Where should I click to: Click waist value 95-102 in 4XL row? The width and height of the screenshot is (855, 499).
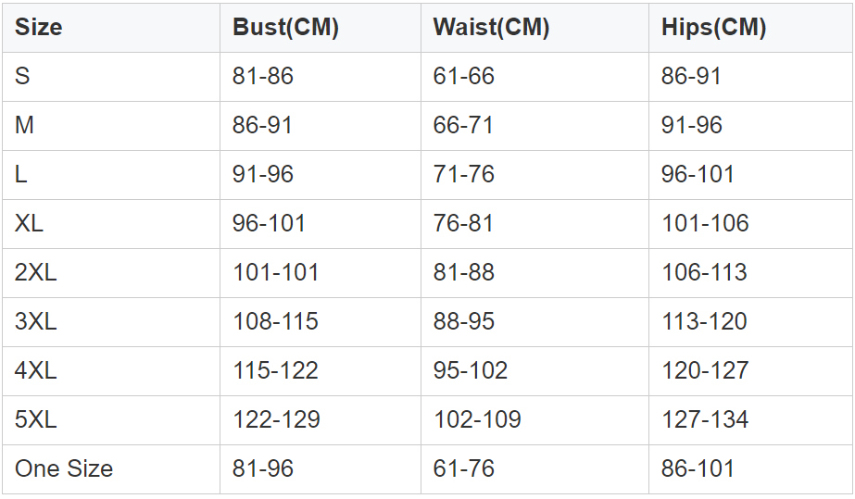471,370
